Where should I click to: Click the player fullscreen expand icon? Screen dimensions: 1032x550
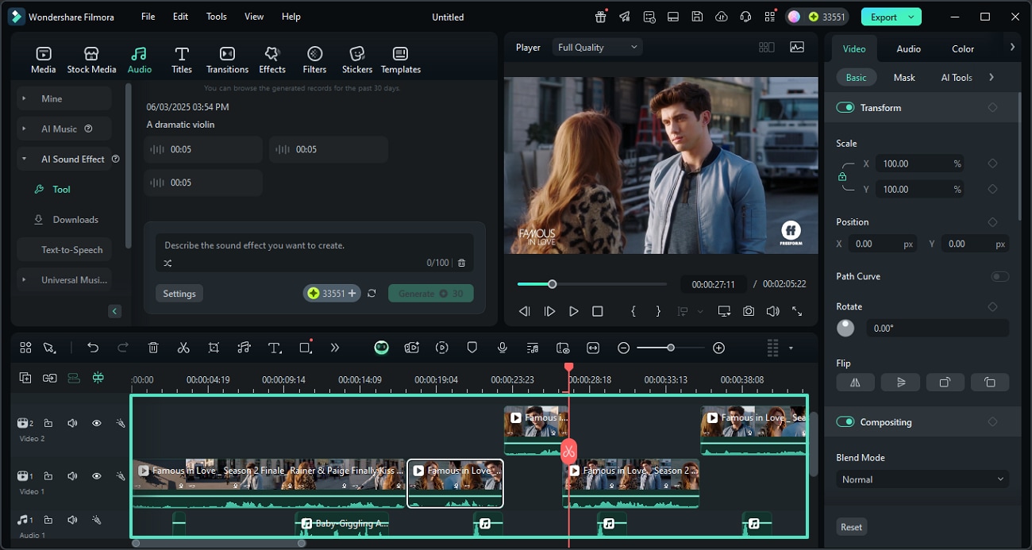[797, 312]
